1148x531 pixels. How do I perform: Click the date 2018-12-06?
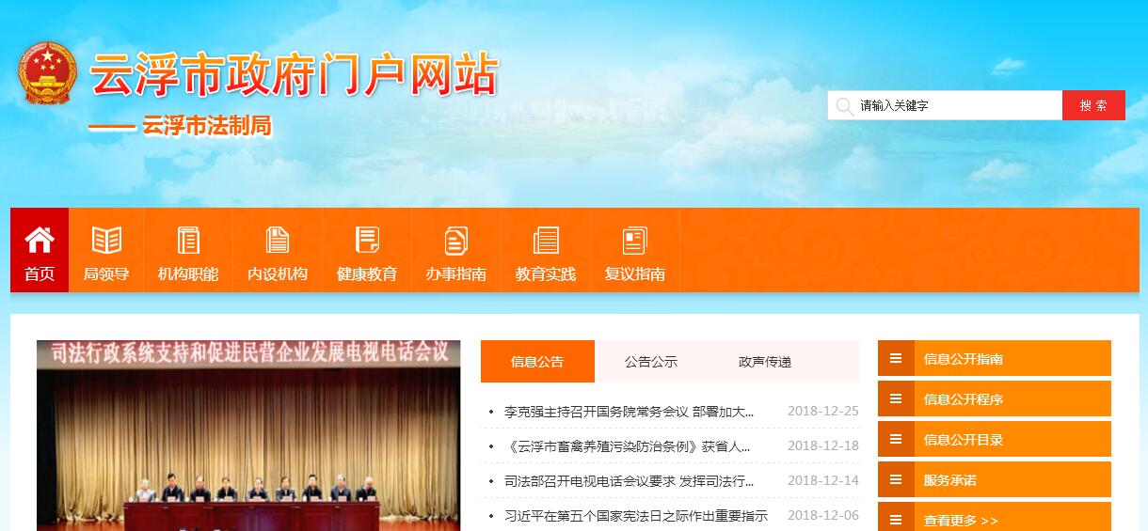pyautogui.click(x=823, y=515)
